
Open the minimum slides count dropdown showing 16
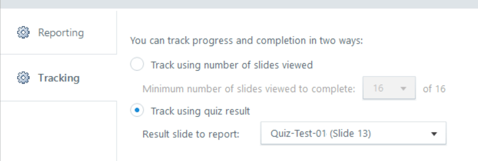389,88
